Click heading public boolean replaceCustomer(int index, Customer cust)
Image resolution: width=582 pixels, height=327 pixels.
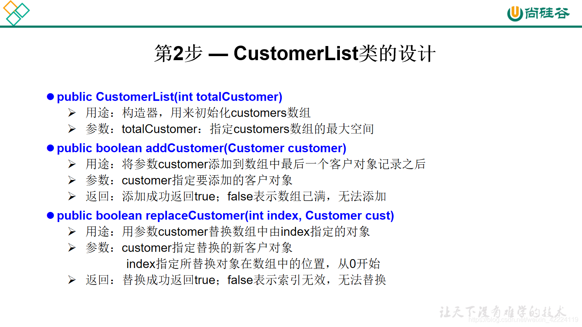click(x=225, y=216)
